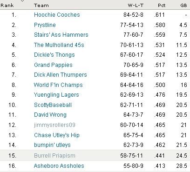Click the Dickie's Thongs team link
The image size is (190, 172).
tap(54, 55)
